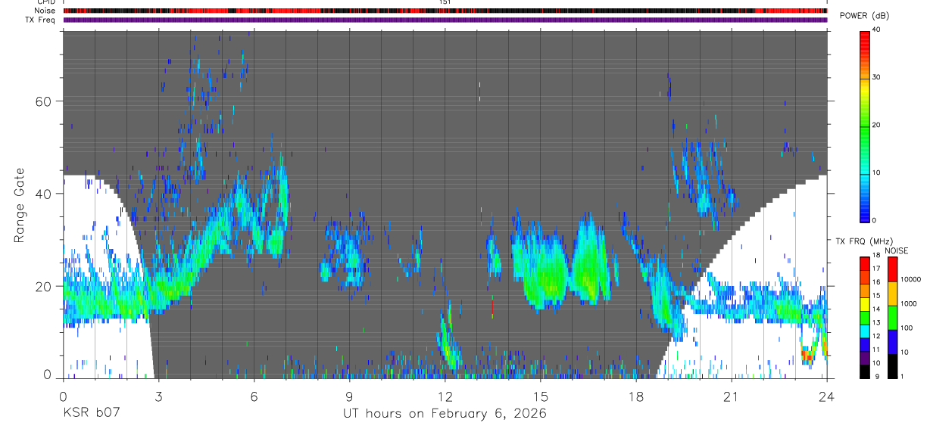Click the x-axis tick label '9'
930x429 pixels.
pyautogui.click(x=349, y=396)
